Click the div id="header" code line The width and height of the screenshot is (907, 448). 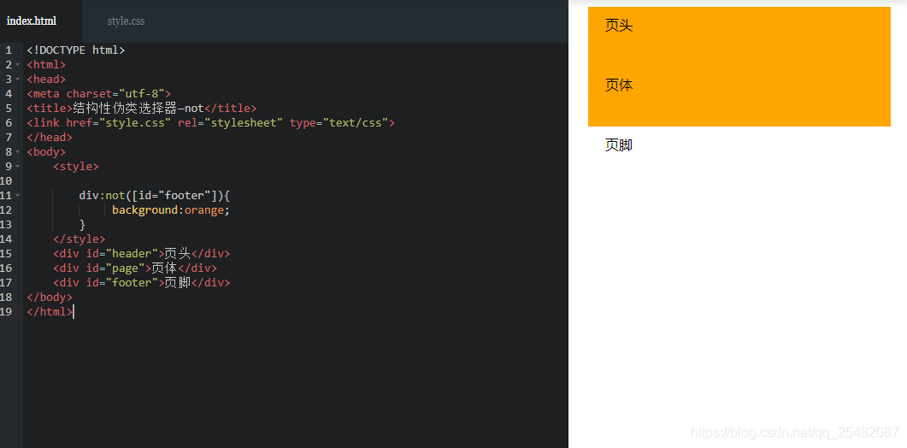(142, 254)
